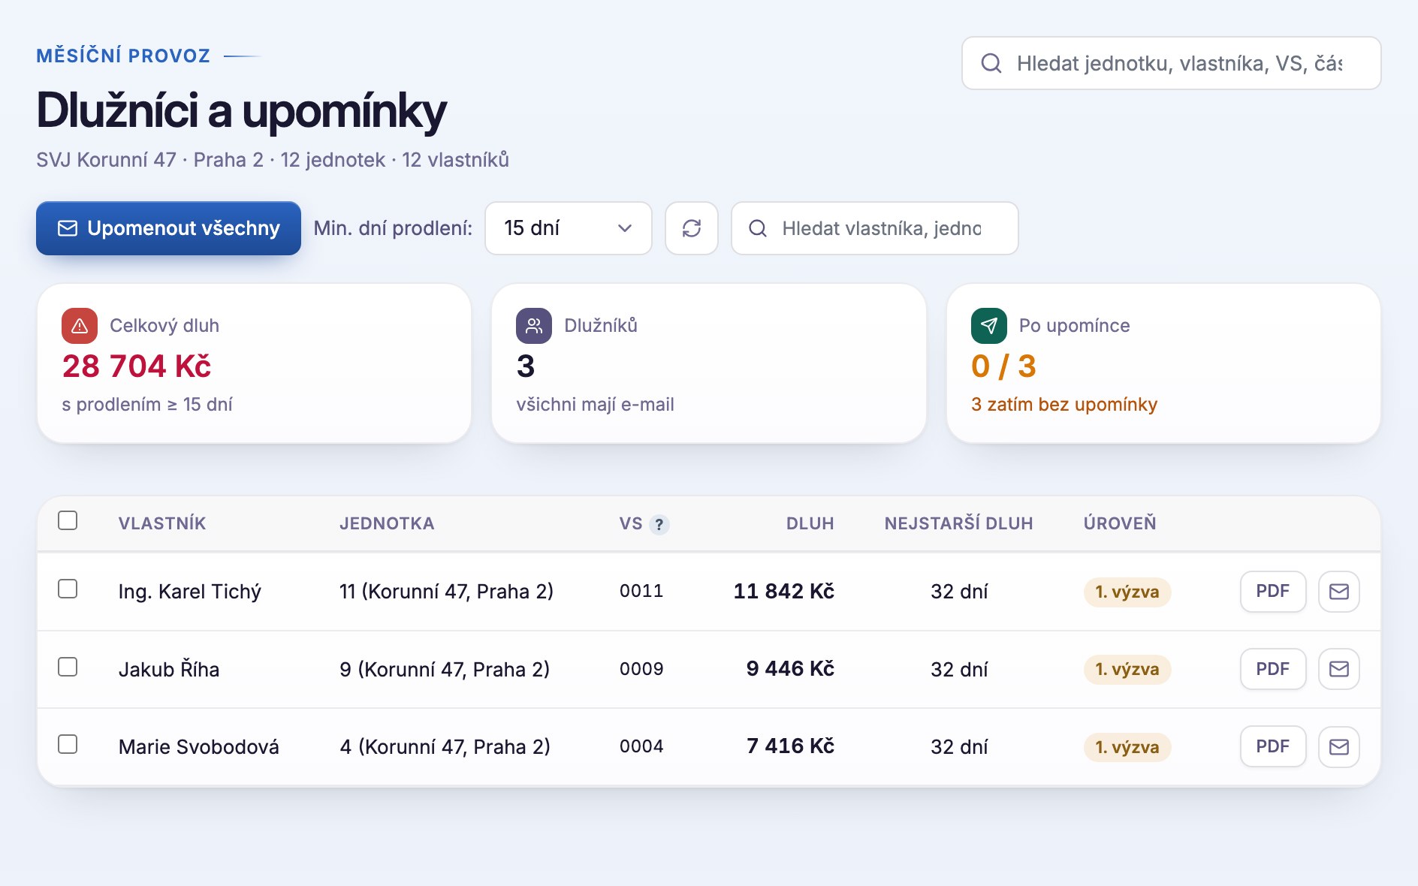The height and width of the screenshot is (886, 1418).
Task: Click the people icon on Dlužníků card
Action: coord(534,326)
